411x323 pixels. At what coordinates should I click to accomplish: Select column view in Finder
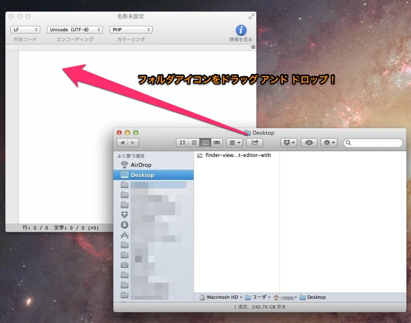click(205, 143)
